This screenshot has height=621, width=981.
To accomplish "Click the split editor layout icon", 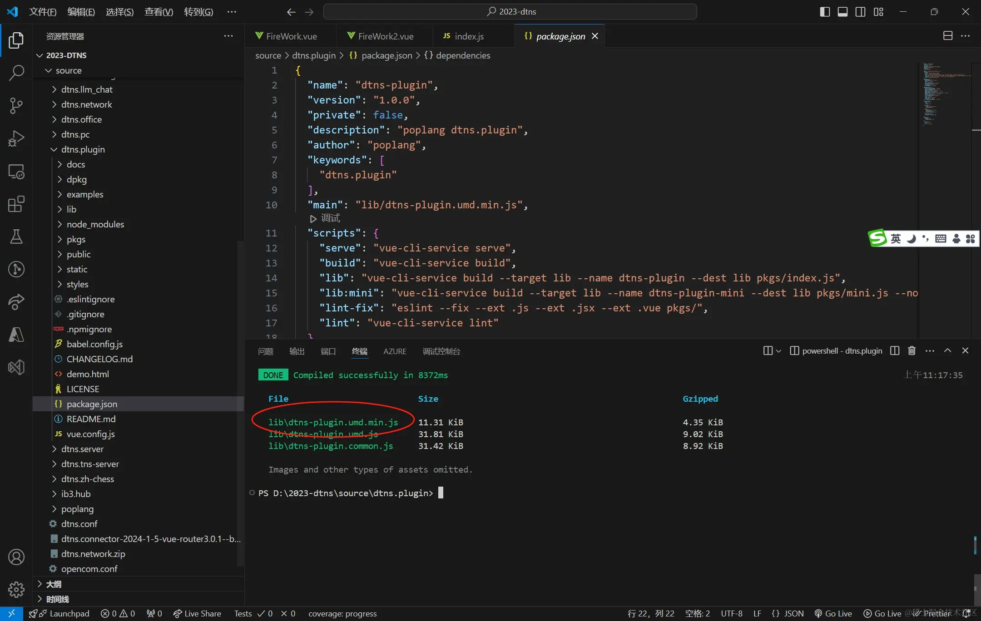I will click(x=948, y=36).
